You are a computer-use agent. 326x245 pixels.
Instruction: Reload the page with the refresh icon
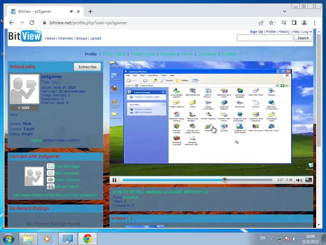click(x=32, y=23)
